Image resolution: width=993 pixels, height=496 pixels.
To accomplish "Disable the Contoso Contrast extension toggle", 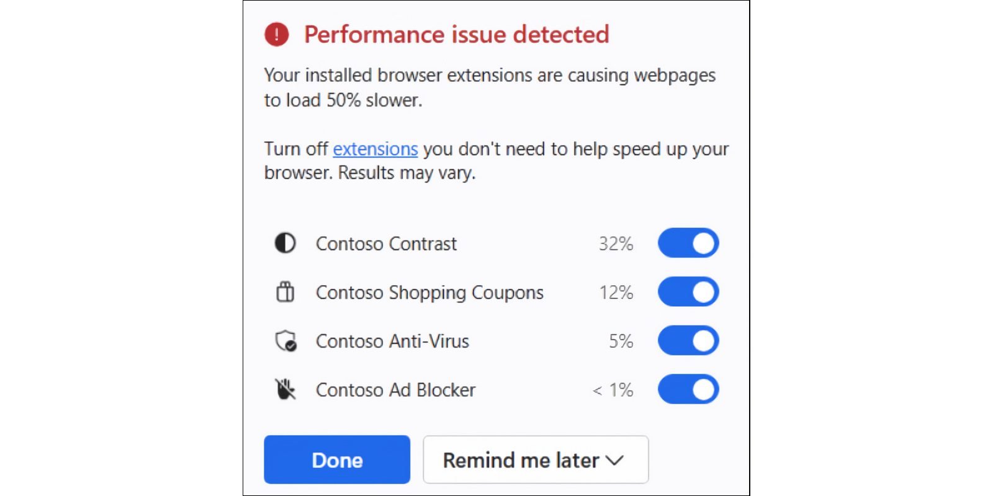I will [x=688, y=243].
